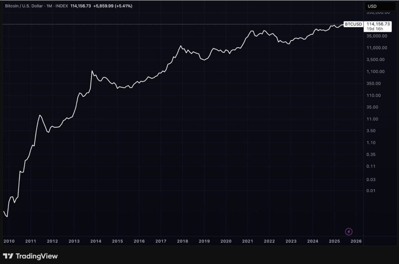
Task: Click the 2014 label on time axis
Action: click(95, 241)
